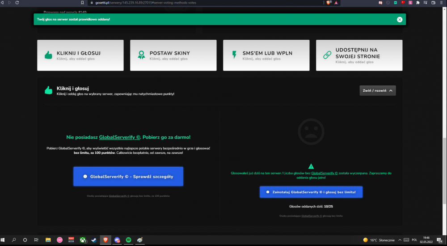Go back with browser back arrow
Screen dimensions: 447x246
coord(2,3)
